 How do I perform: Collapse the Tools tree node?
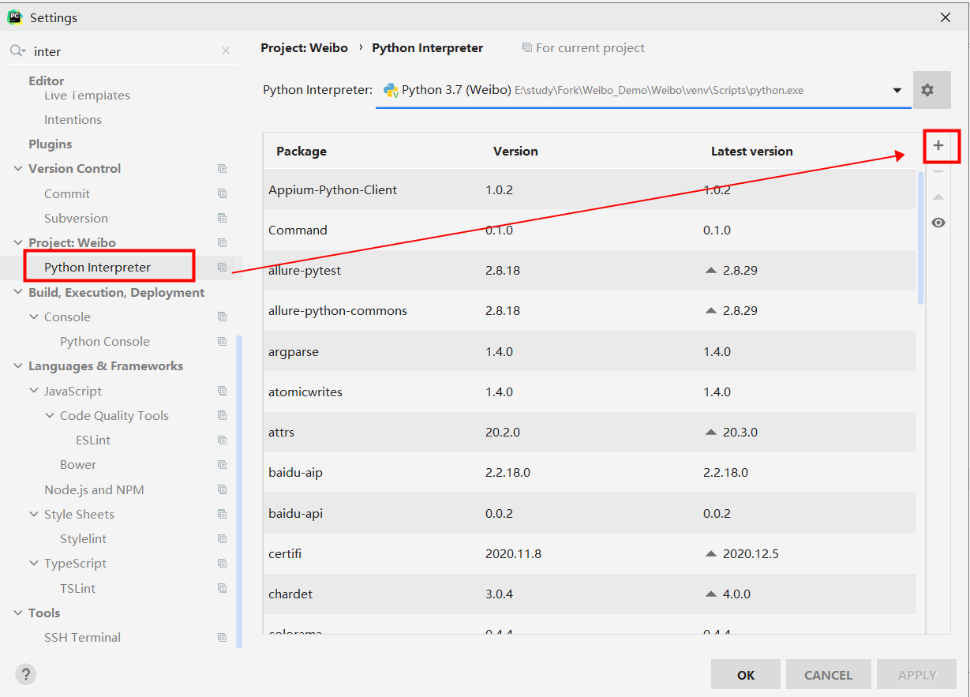[x=18, y=613]
